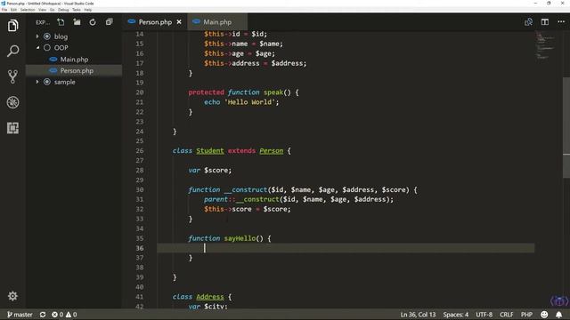Screen dimensions: 570x320
Task: Open the Debug menu
Action: click(63, 10)
